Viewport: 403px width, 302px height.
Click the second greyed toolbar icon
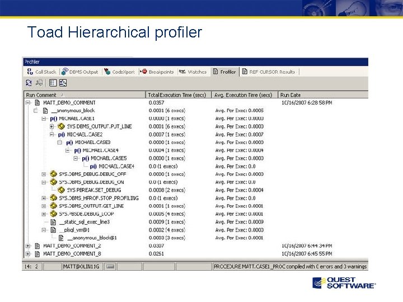click(39, 83)
